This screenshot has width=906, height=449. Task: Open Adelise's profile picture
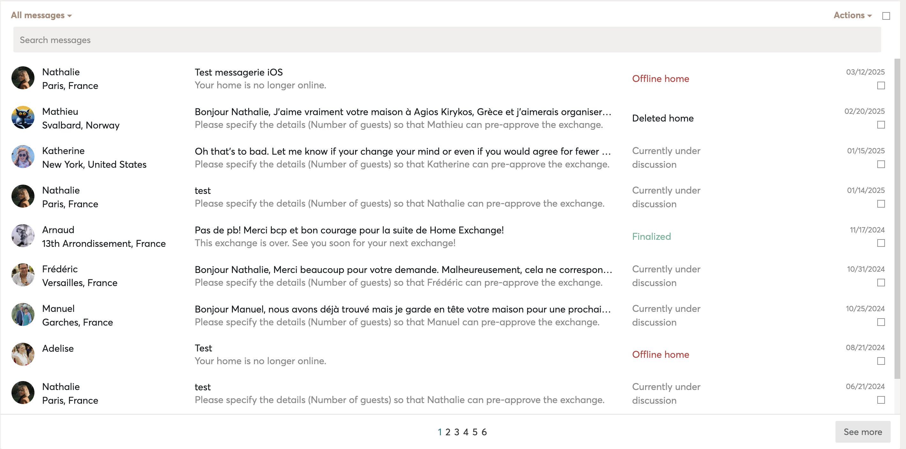click(x=23, y=354)
